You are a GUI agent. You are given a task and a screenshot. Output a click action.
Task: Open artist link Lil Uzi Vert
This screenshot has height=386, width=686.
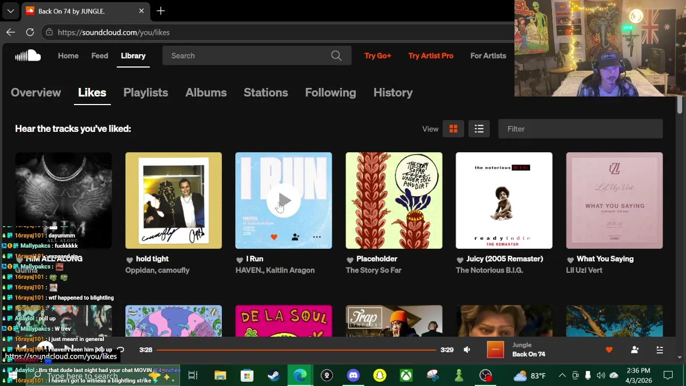coord(584,270)
